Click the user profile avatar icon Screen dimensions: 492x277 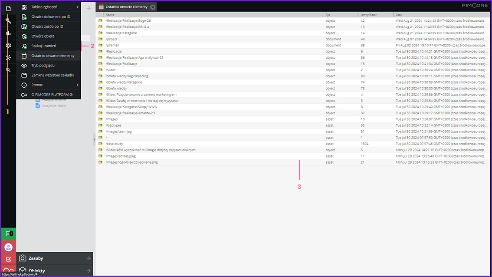point(8,247)
